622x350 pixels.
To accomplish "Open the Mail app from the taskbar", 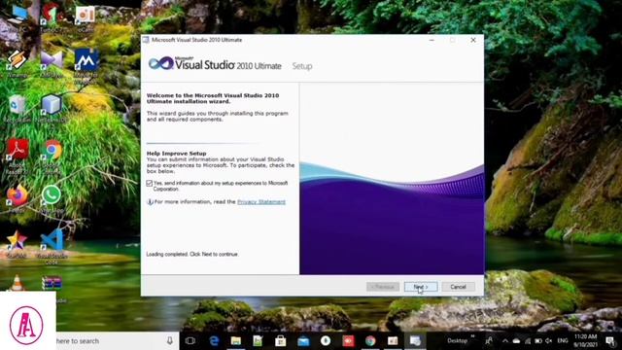I will pyautogui.click(x=303, y=341).
